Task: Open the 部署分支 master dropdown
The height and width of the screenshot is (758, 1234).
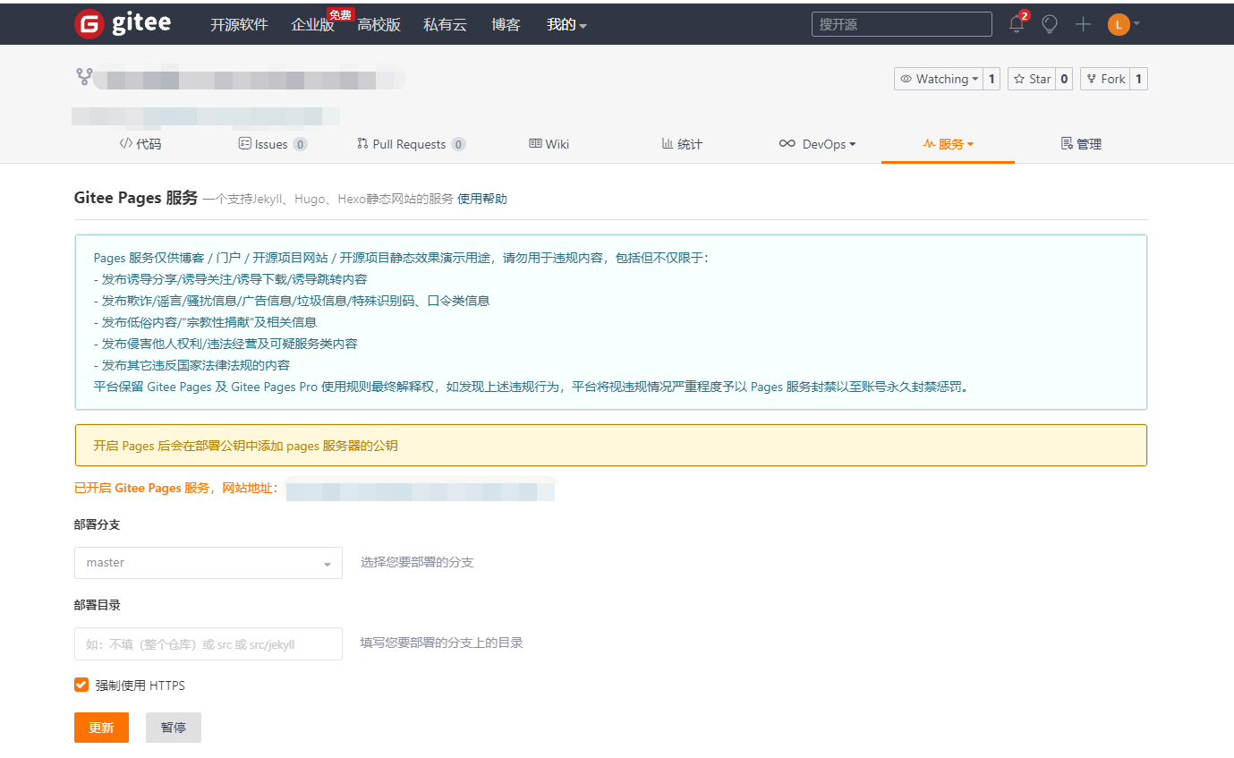Action: [209, 563]
